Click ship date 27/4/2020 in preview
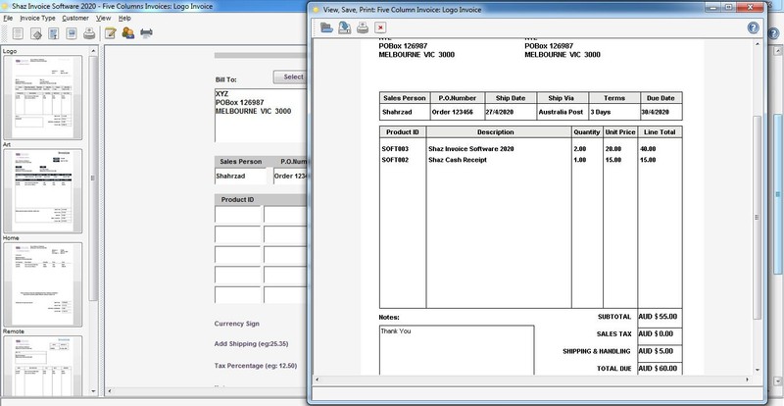This screenshot has height=406, width=784. click(x=500, y=112)
